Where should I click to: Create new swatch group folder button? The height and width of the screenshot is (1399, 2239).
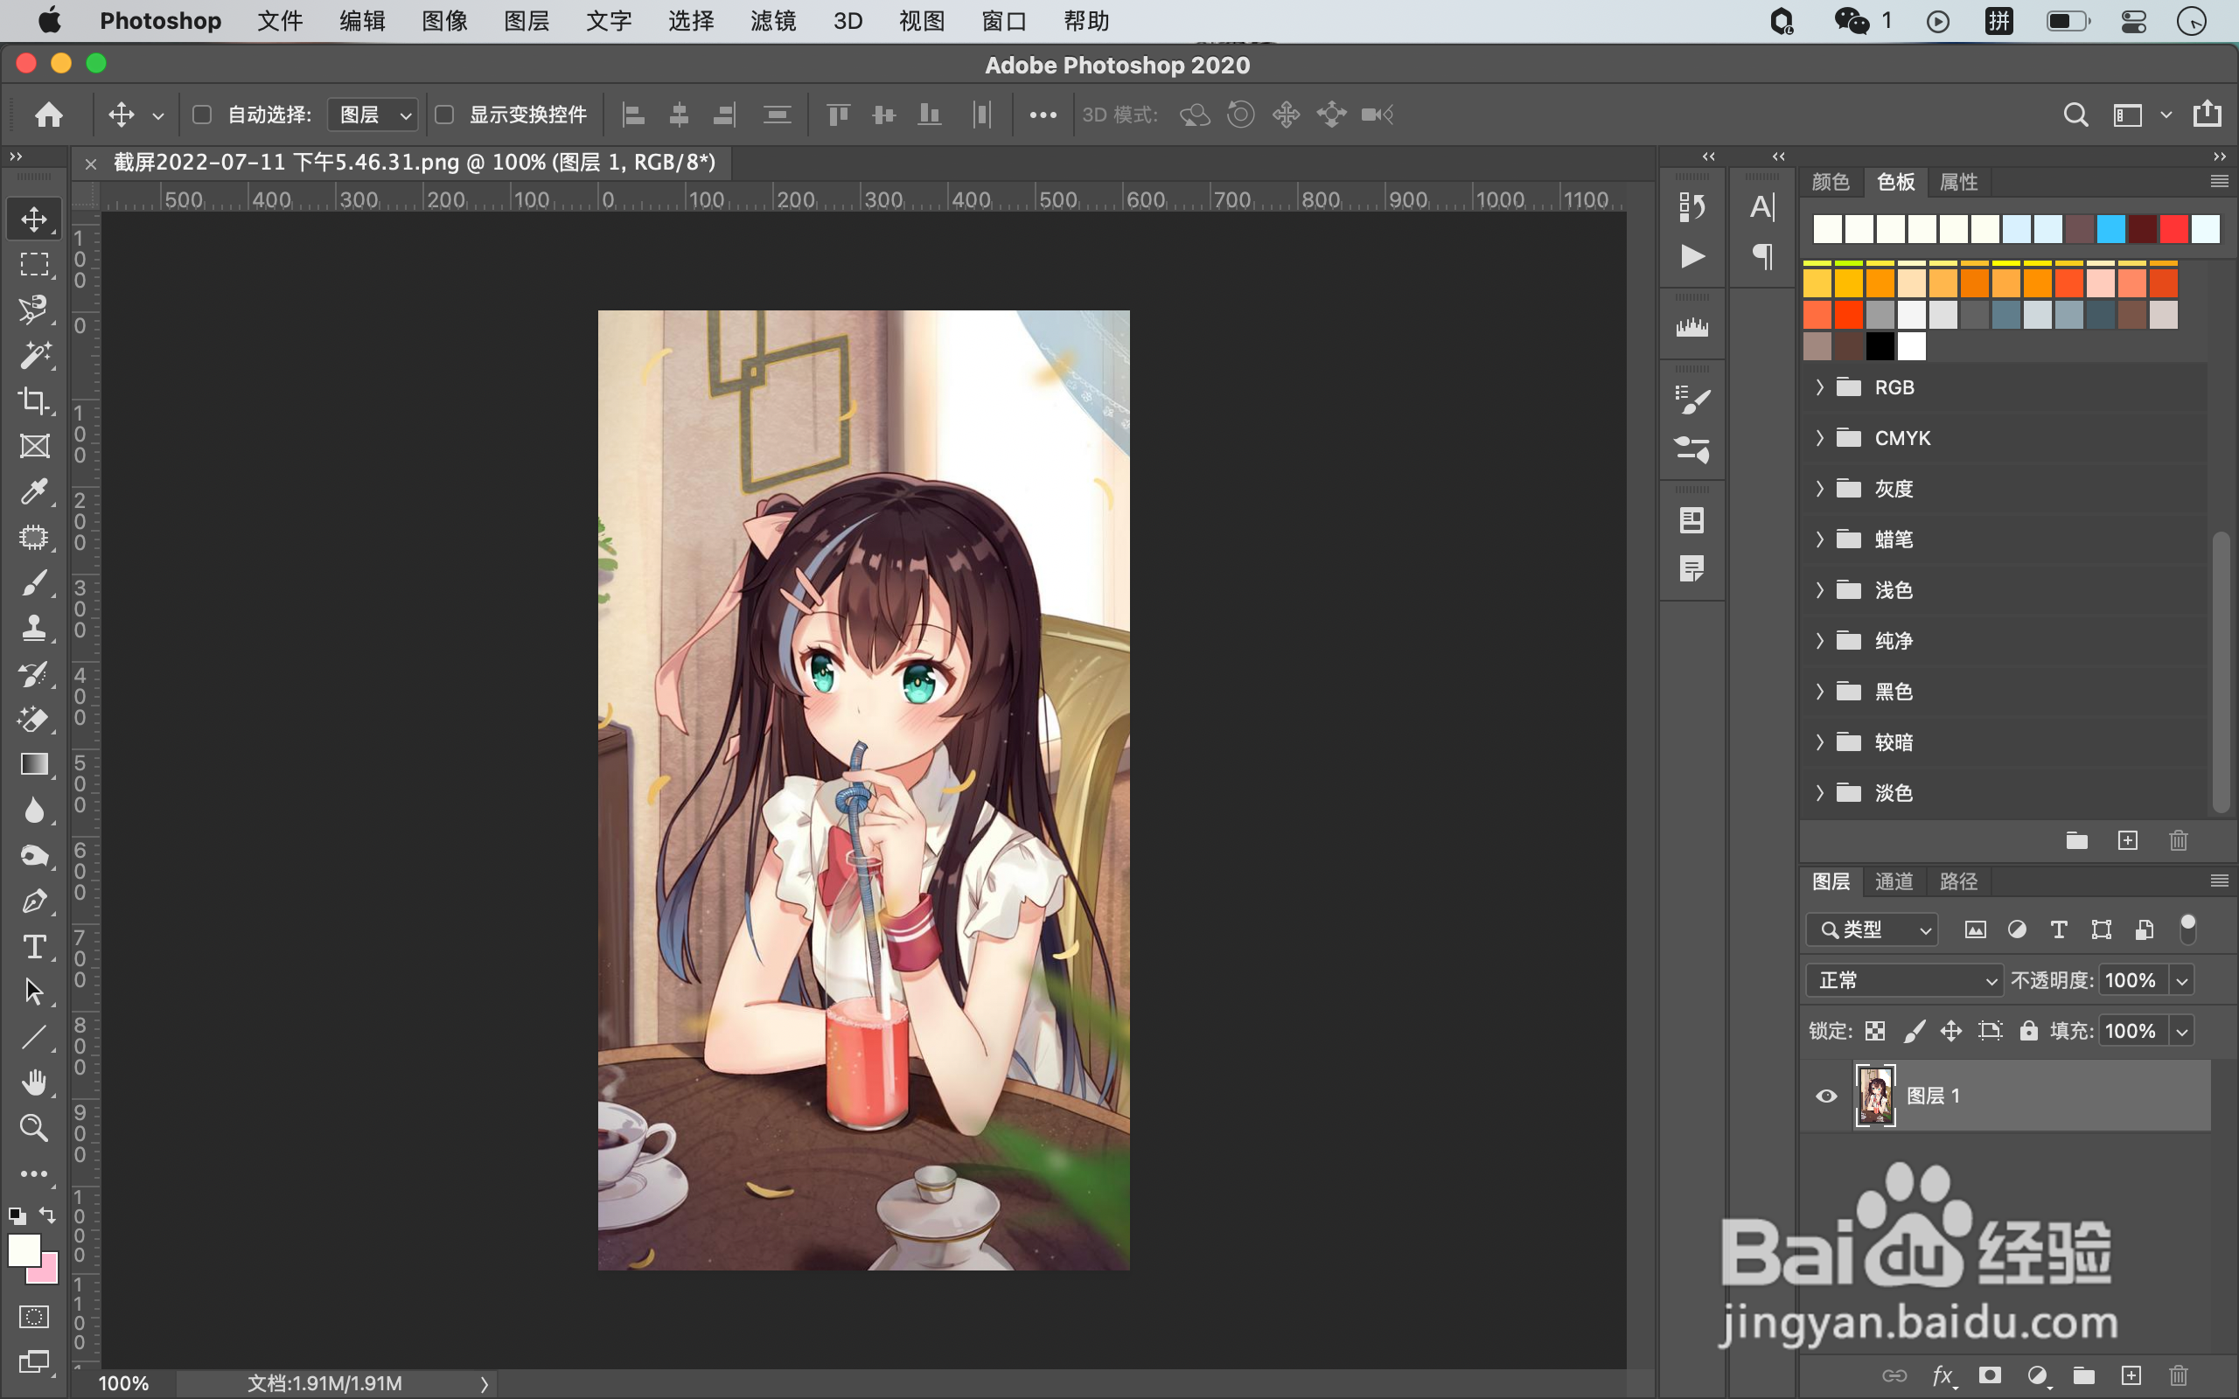pyautogui.click(x=2077, y=840)
